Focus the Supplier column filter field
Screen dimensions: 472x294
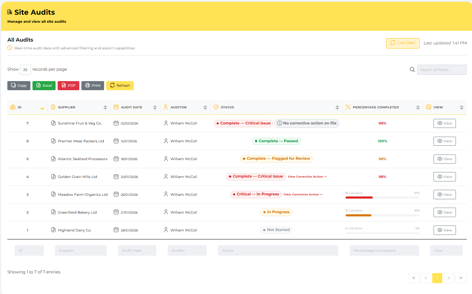[81, 250]
